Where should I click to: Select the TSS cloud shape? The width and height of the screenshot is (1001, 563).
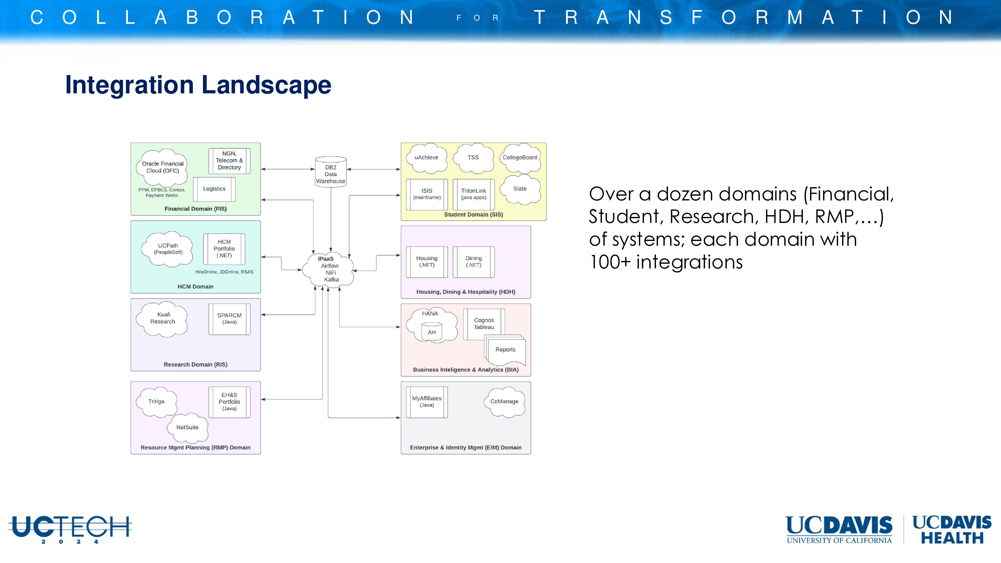point(473,158)
